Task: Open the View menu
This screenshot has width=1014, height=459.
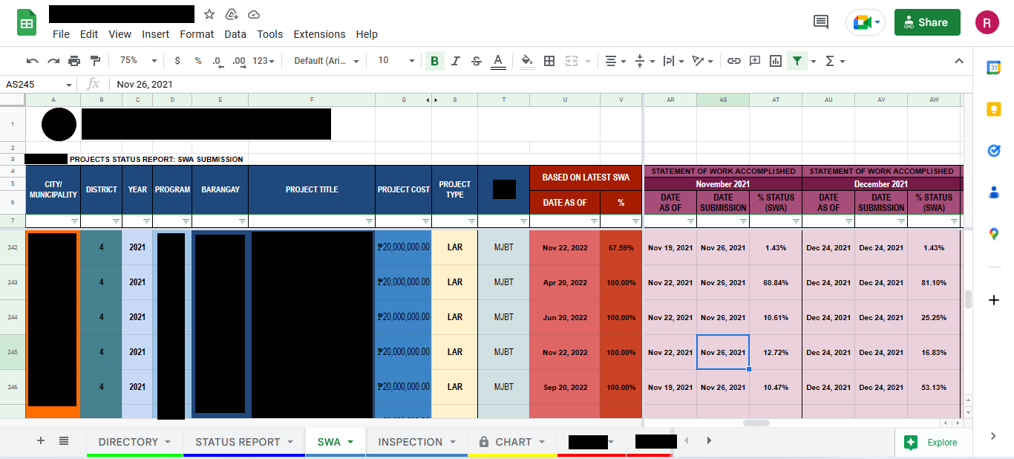Action: [120, 34]
